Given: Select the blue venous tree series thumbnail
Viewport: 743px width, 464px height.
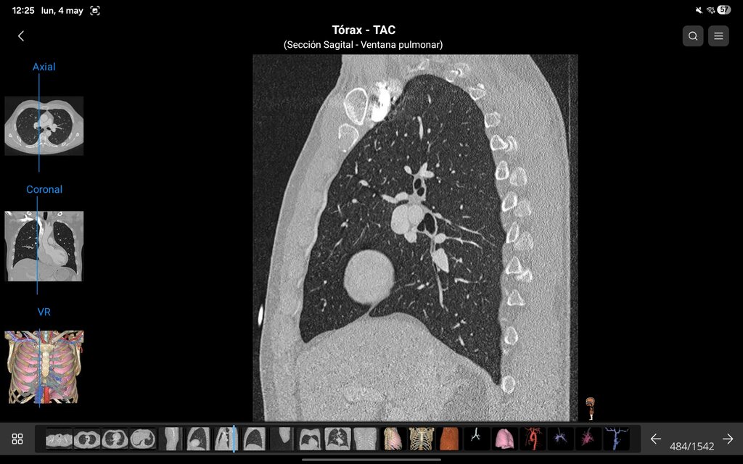Looking at the screenshot, I should (x=617, y=439).
